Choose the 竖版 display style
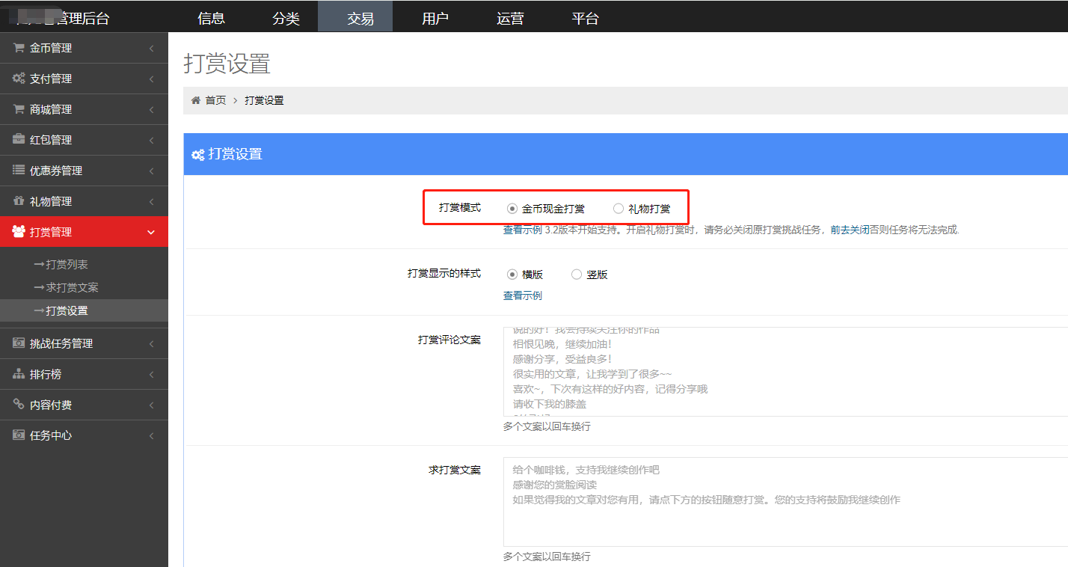Viewport: 1068px width, 567px height. (577, 275)
